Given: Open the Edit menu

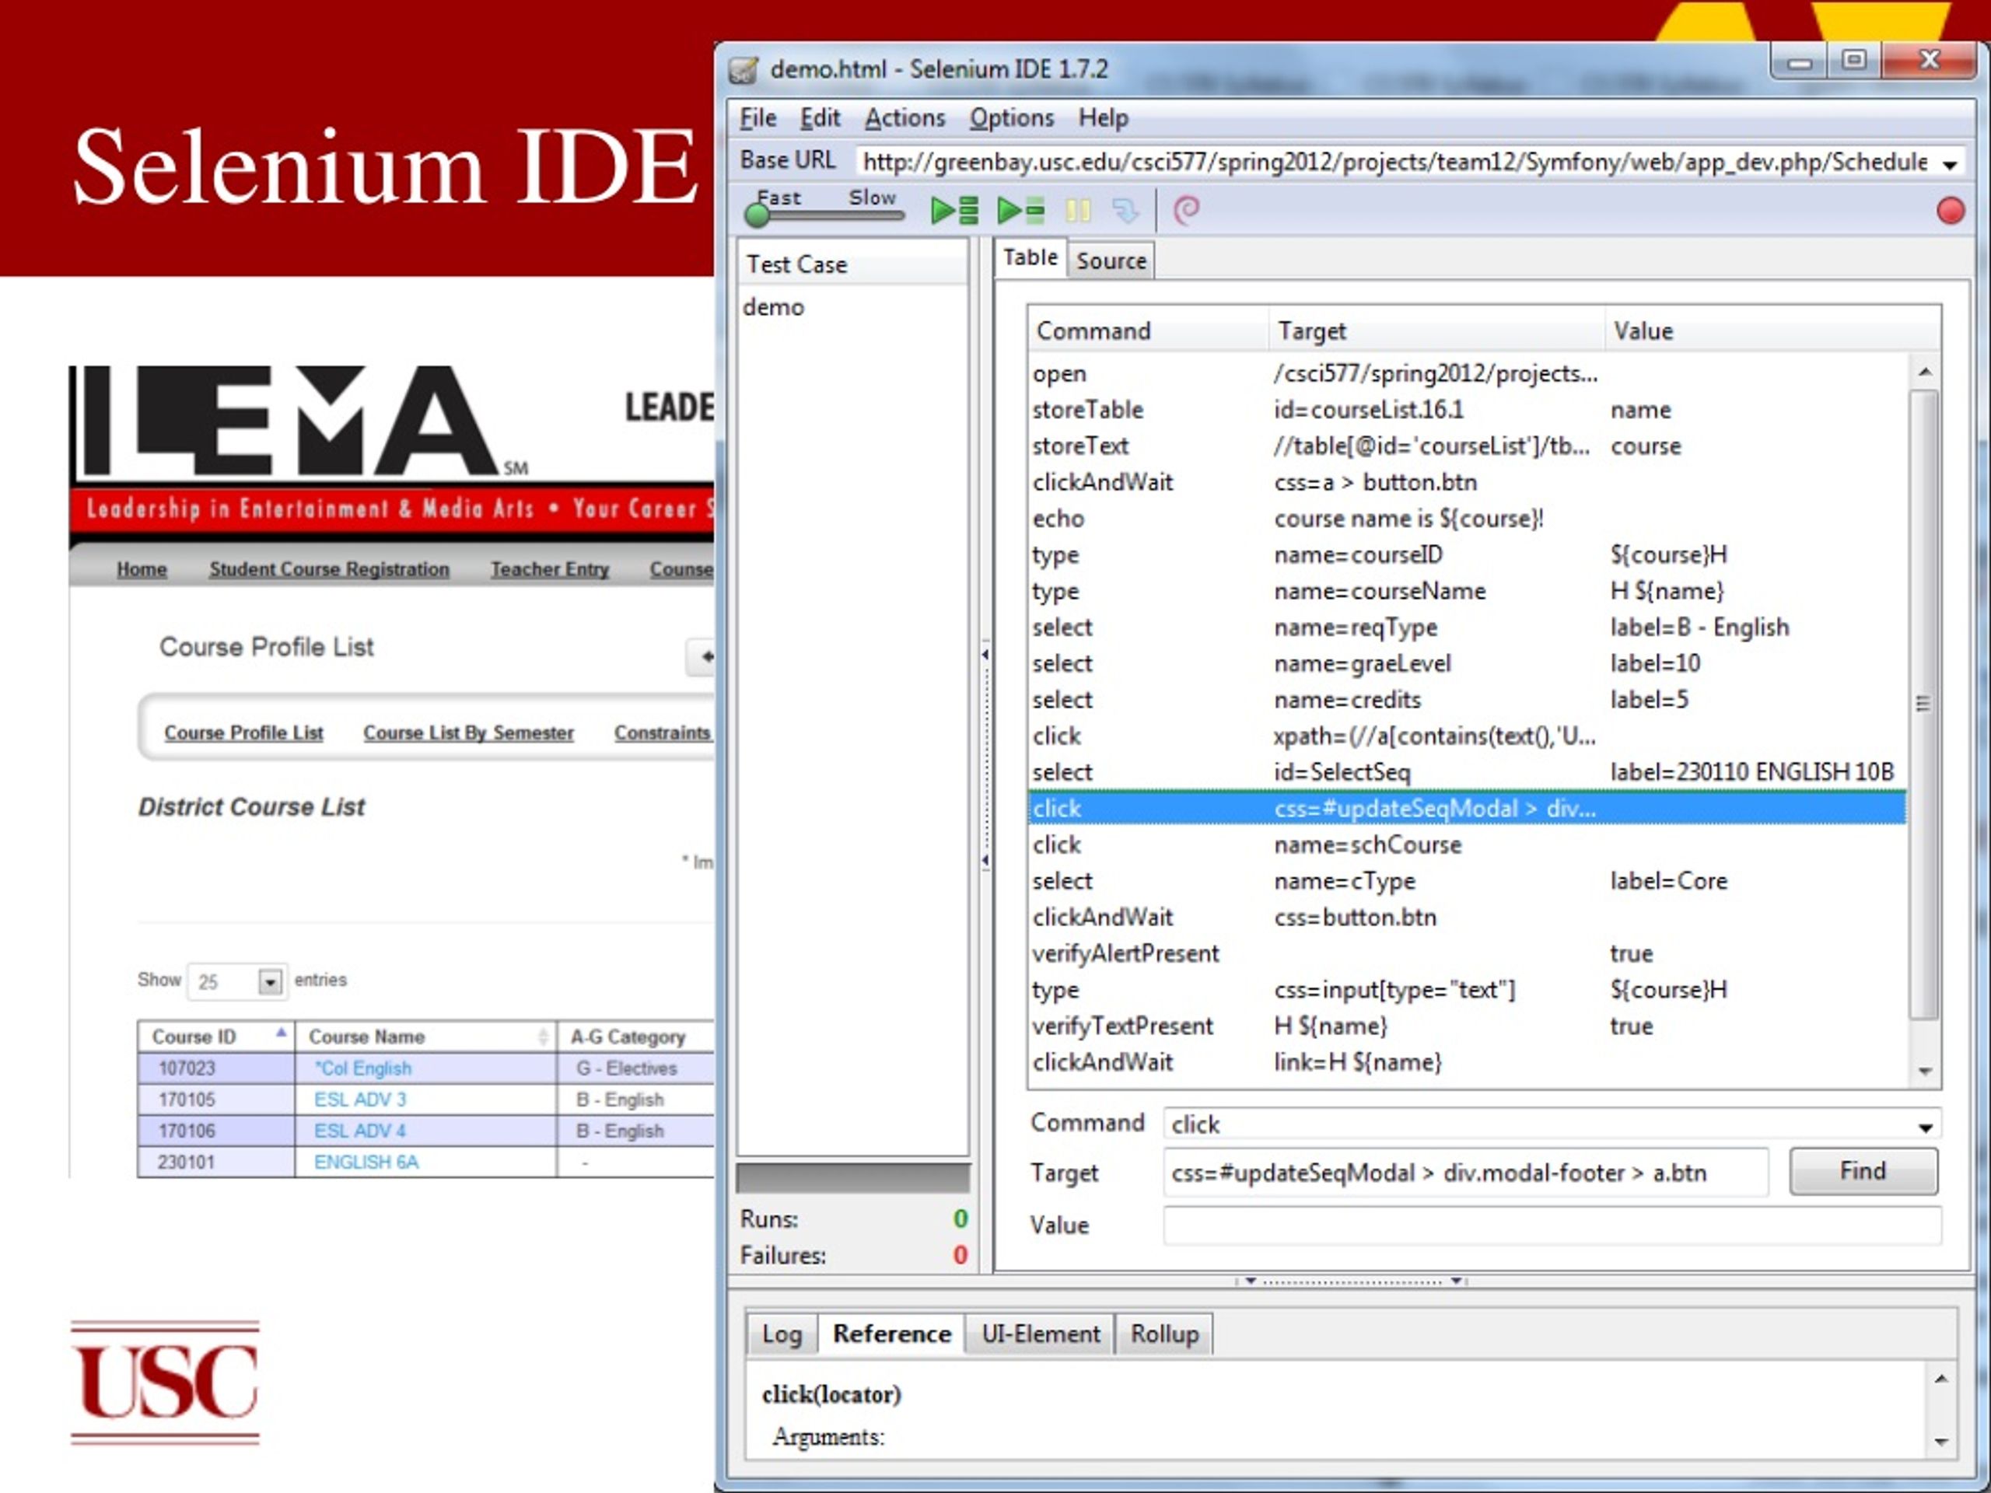Looking at the screenshot, I should click(820, 118).
